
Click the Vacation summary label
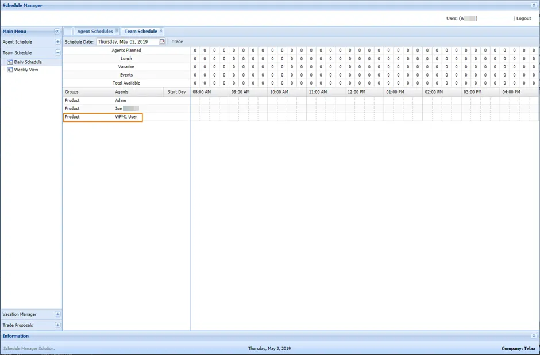[126, 67]
